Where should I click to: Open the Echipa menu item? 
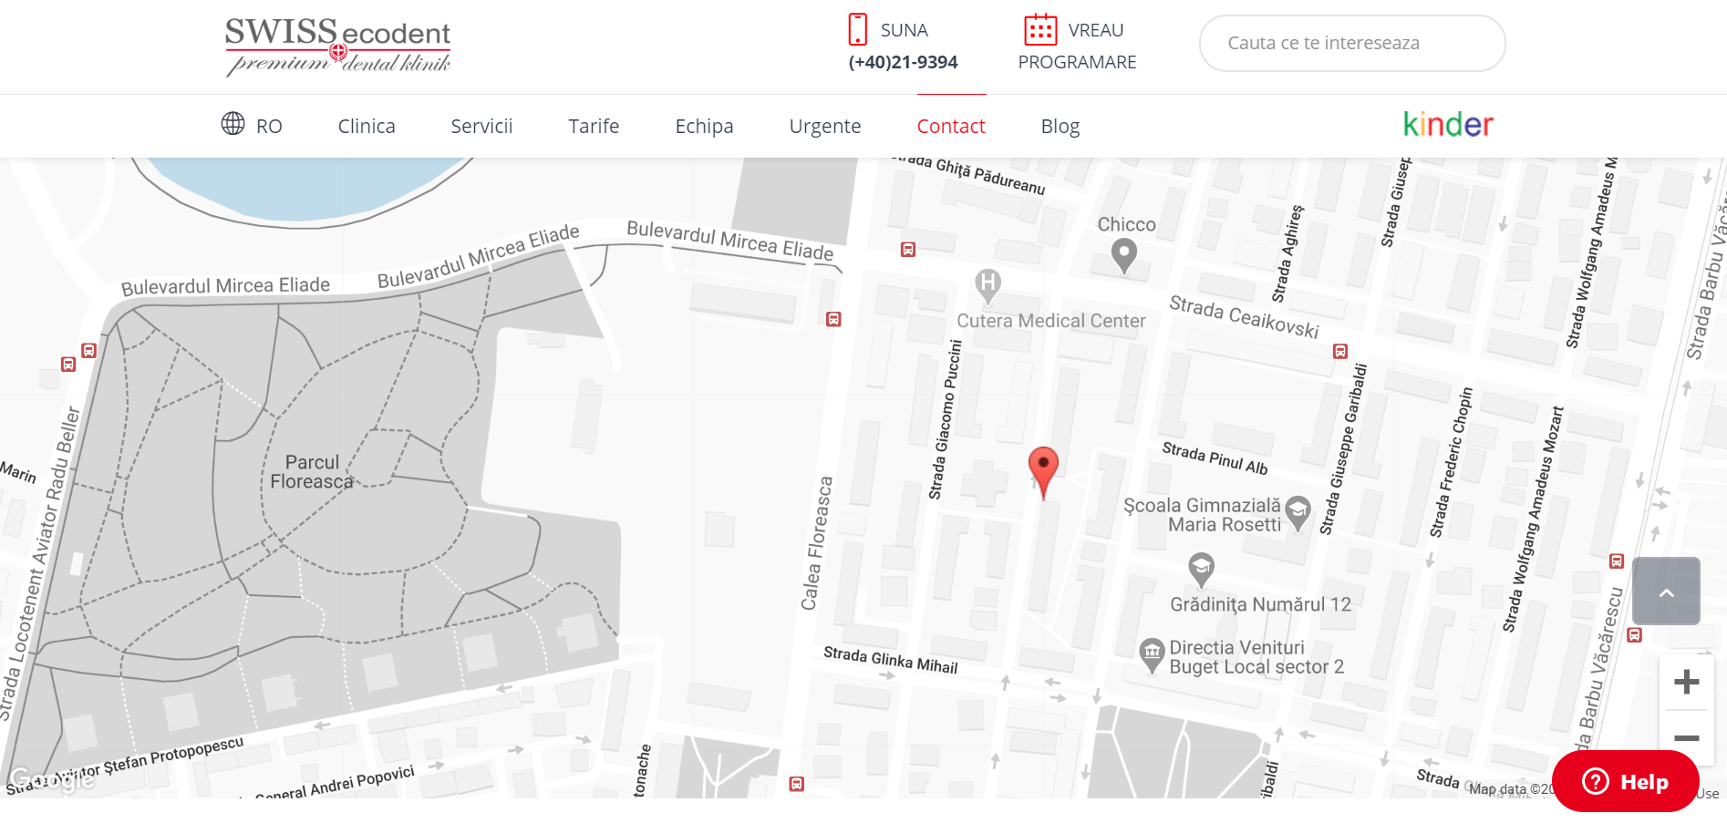pyautogui.click(x=704, y=127)
